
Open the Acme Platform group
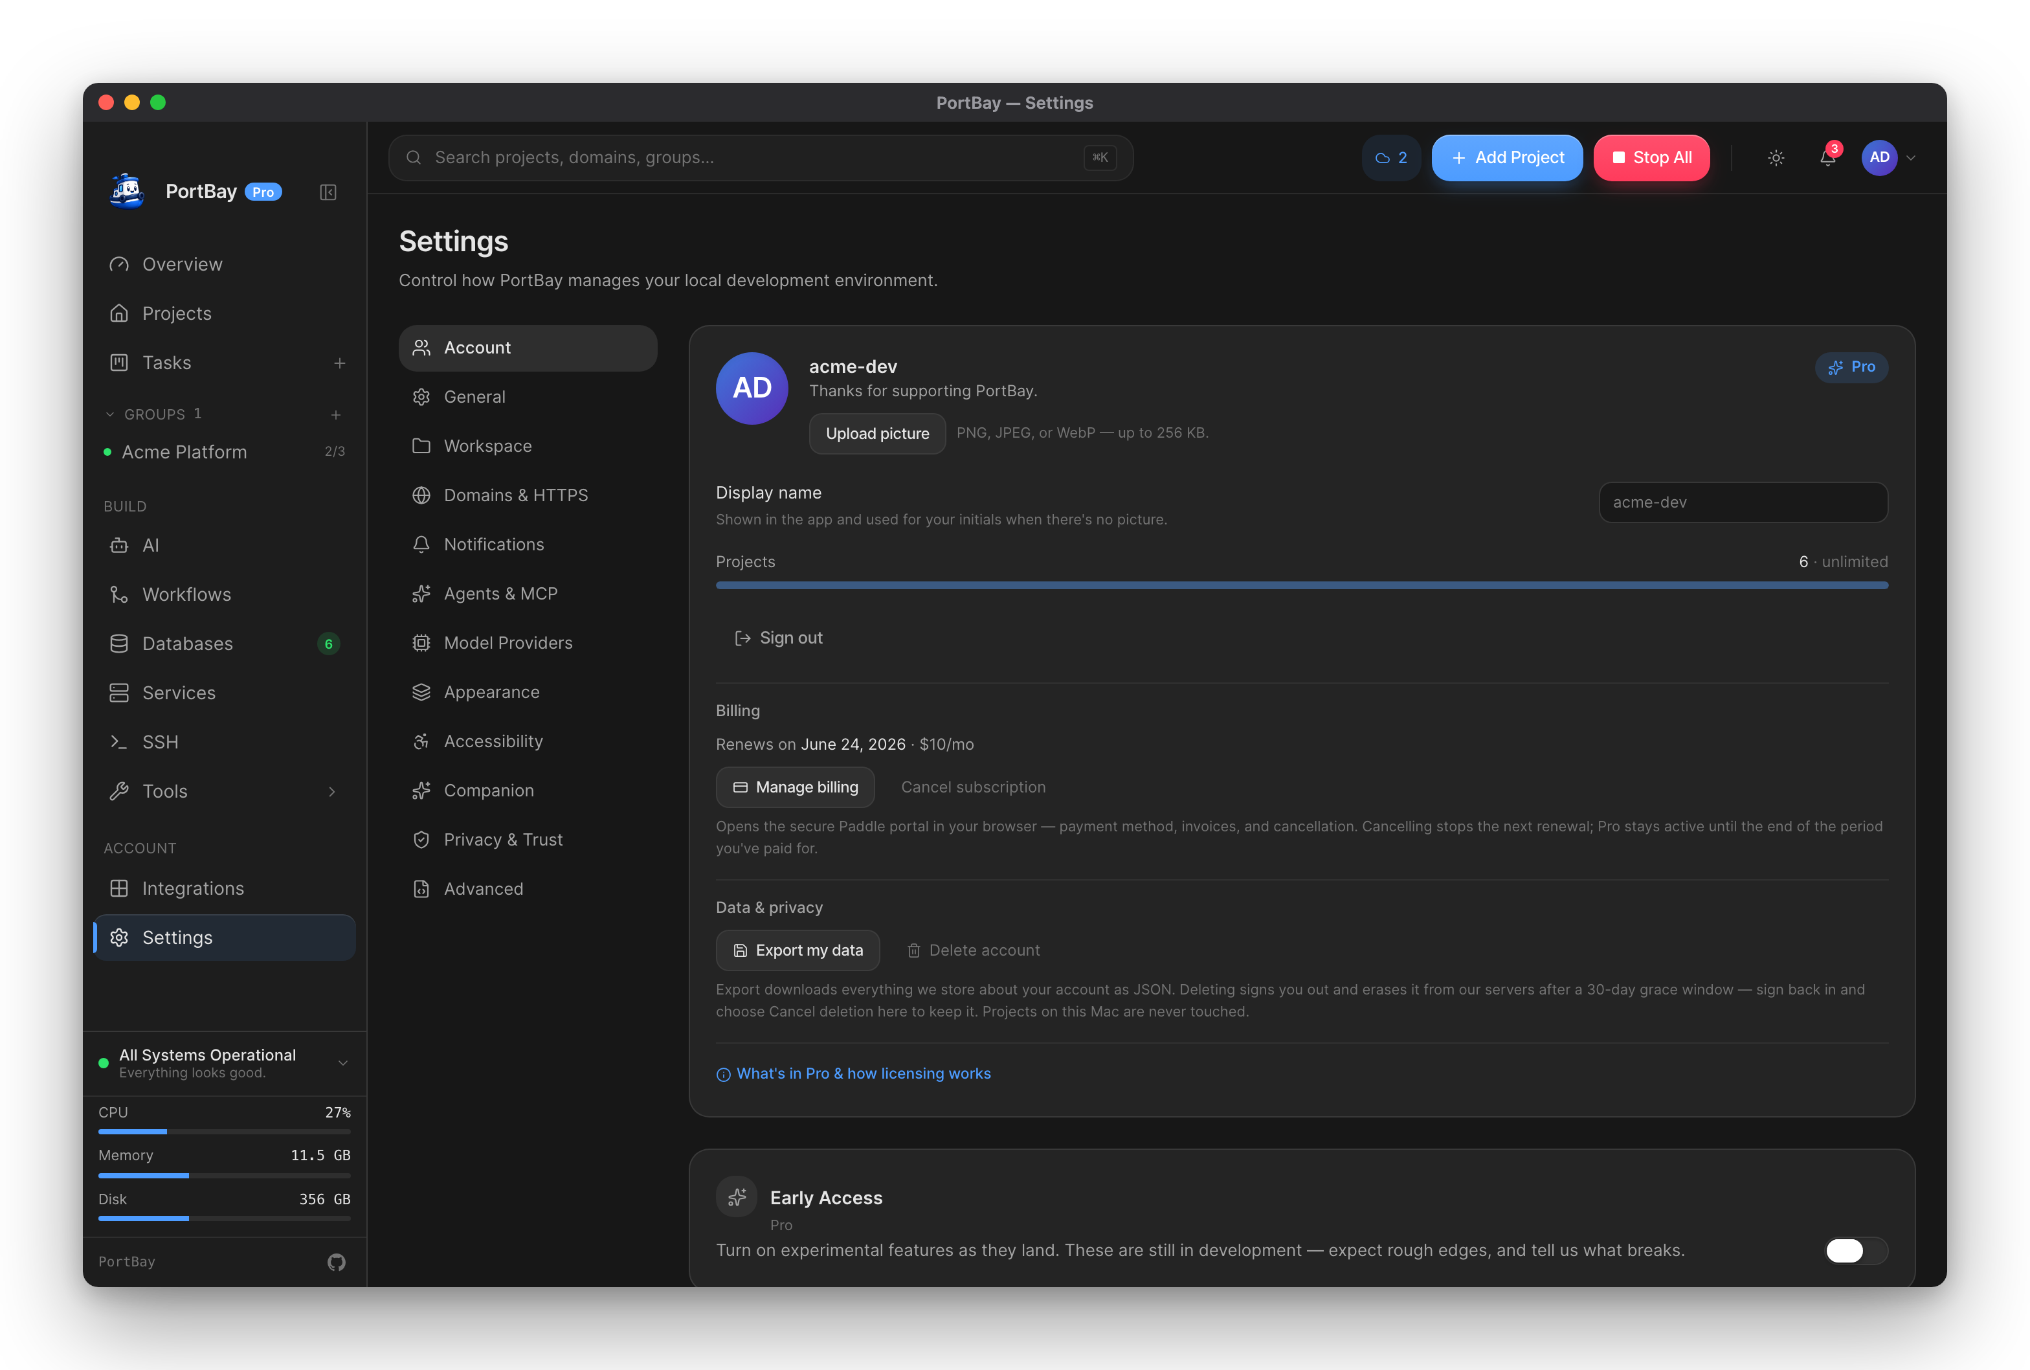click(x=225, y=452)
